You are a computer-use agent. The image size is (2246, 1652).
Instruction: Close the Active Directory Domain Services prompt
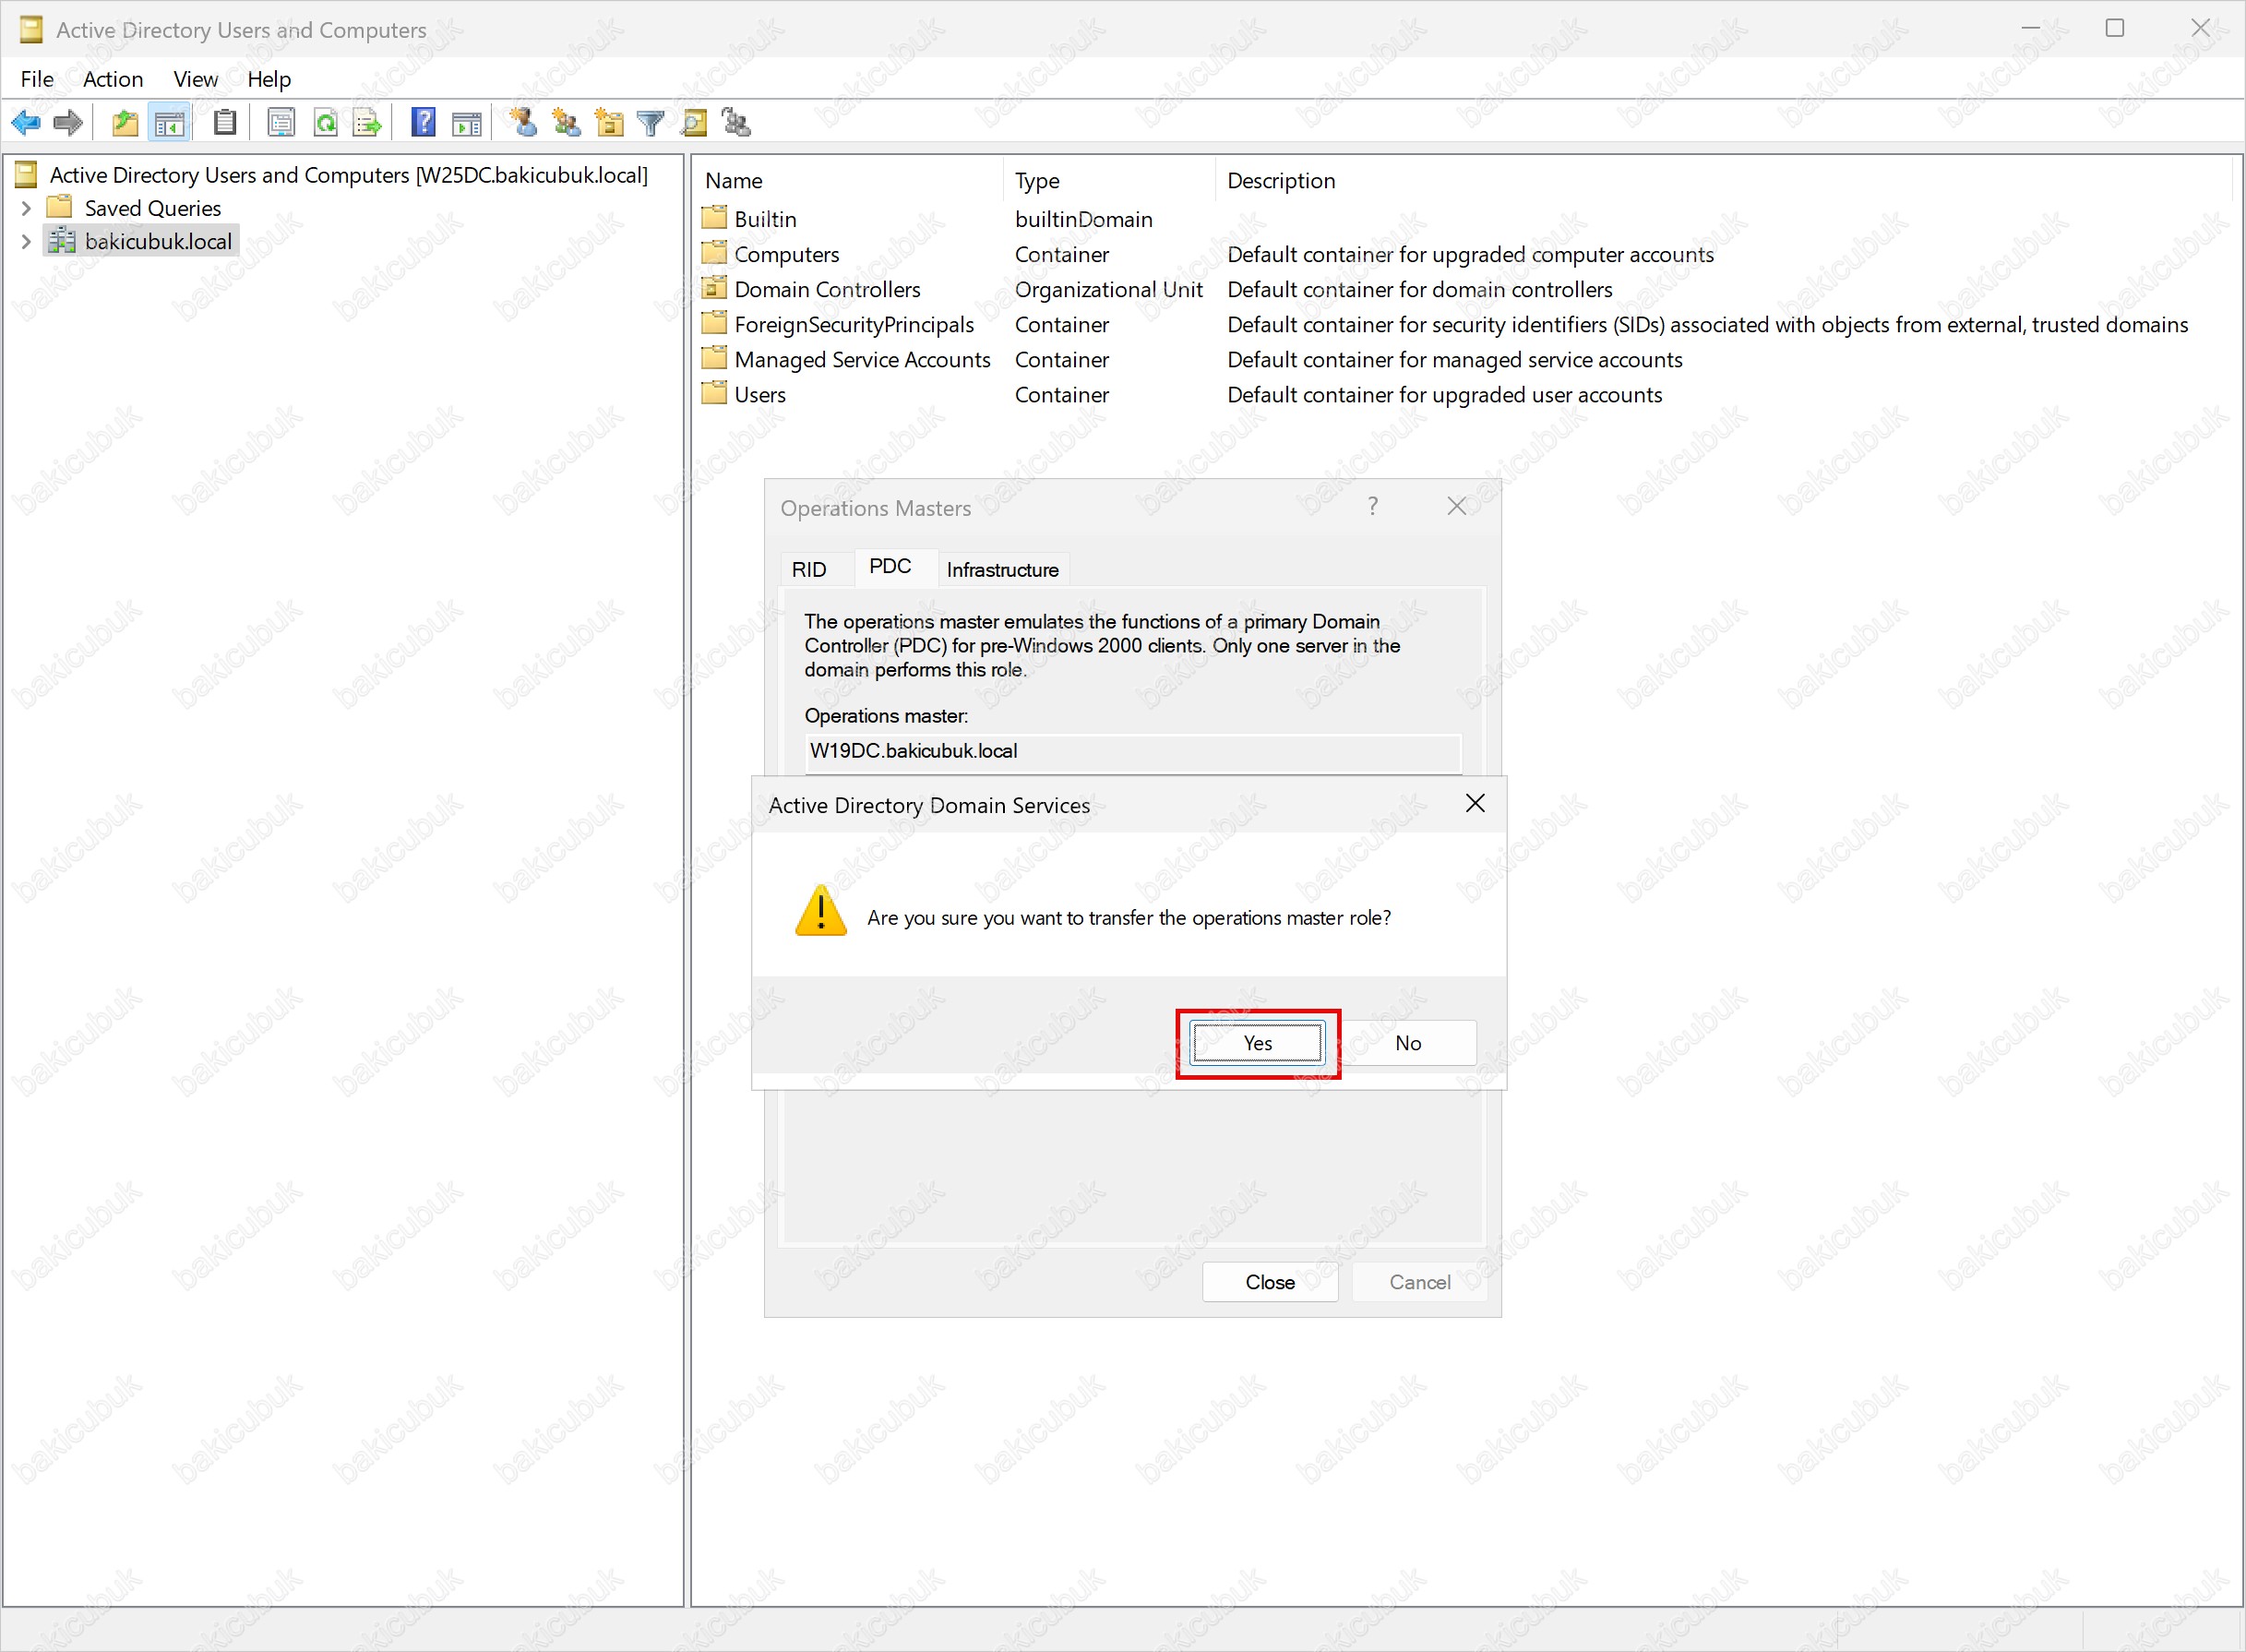pyautogui.click(x=1475, y=804)
